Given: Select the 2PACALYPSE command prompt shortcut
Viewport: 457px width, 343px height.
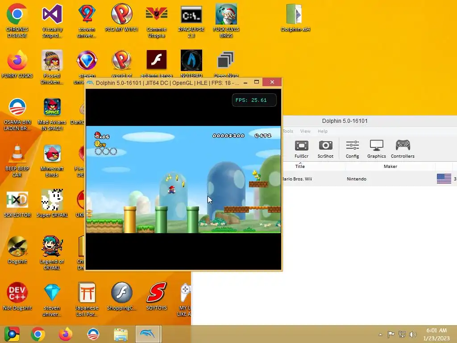Looking at the screenshot, I should (191, 21).
